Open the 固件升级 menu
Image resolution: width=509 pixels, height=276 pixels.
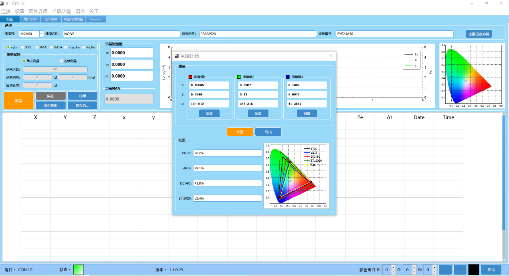pos(38,11)
